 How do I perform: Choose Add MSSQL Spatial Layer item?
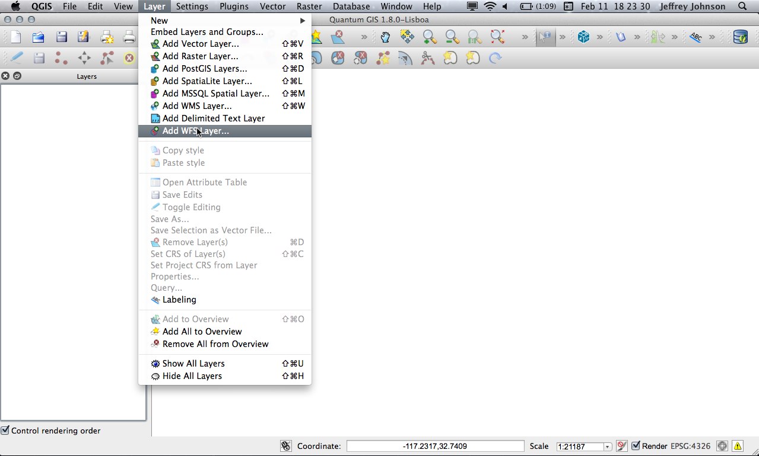pyautogui.click(x=225, y=94)
